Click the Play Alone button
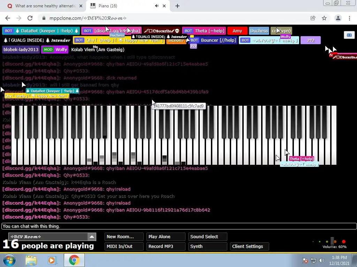This screenshot has height=267, width=357. pyautogui.click(x=166, y=236)
